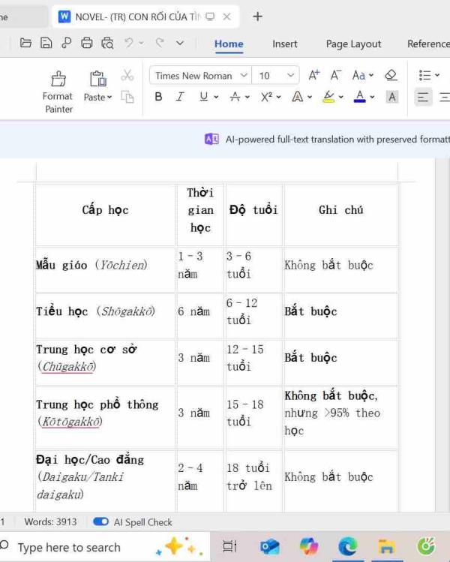The width and height of the screenshot is (450, 562).
Task: Click the red font color swatch
Action: click(360, 97)
